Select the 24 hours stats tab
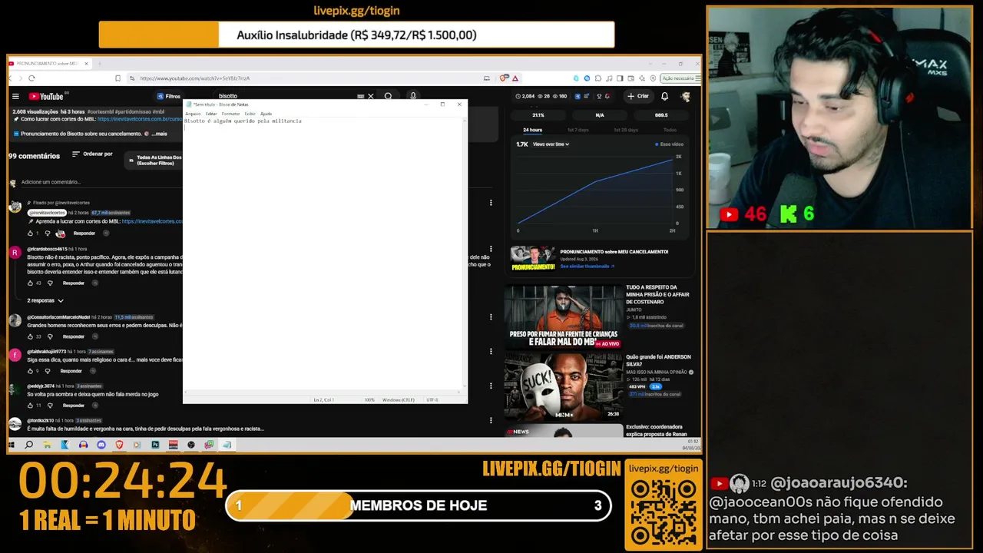Image resolution: width=983 pixels, height=553 pixels. 532,130
